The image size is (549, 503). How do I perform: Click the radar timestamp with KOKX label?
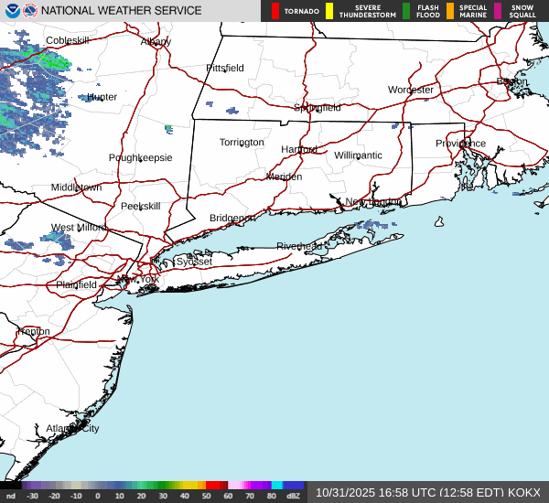(428, 492)
